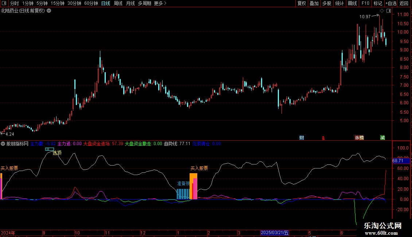Click month 5 on the time axis

(x=310, y=233)
